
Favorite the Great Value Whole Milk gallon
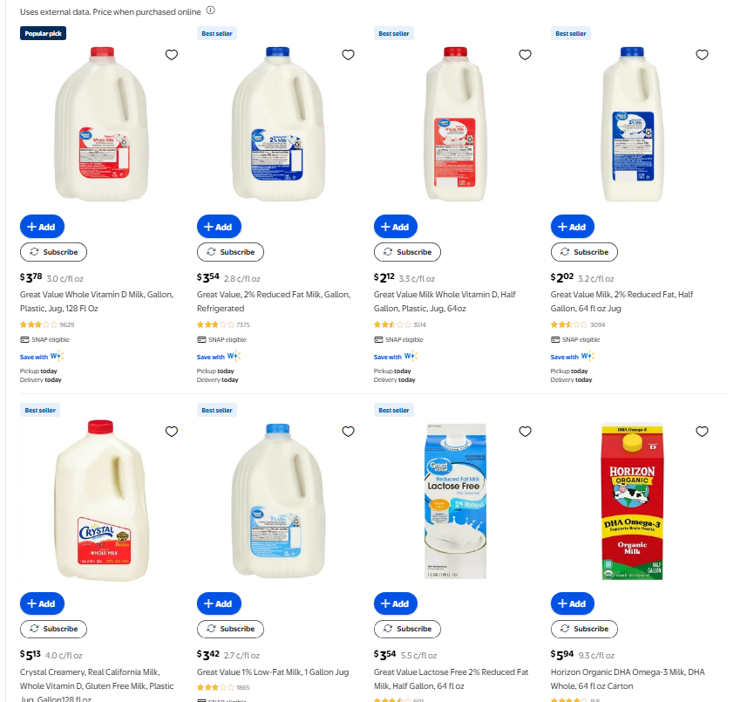pos(172,55)
